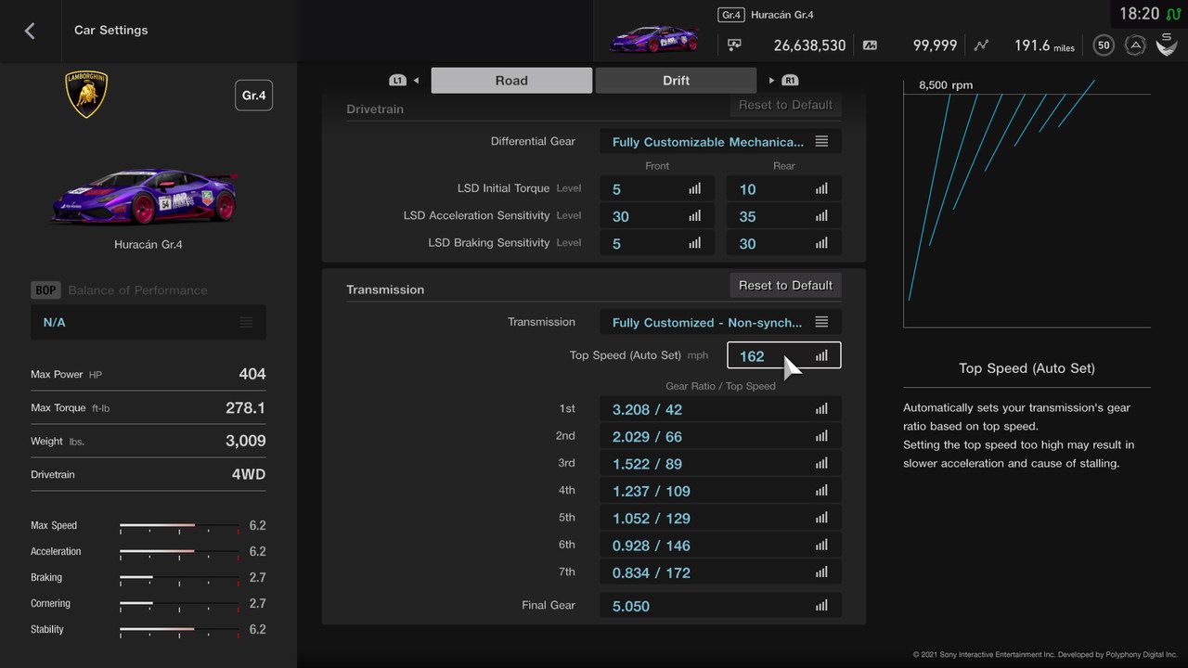Edit Final Gear value 5.050
The image size is (1188, 668).
click(720, 606)
